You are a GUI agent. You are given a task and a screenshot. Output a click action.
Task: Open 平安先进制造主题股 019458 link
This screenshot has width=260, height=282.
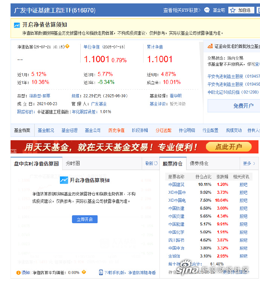(x=234, y=84)
